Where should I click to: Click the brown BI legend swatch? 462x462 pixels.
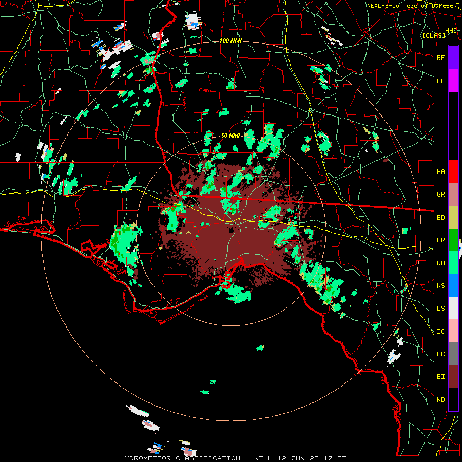click(x=453, y=377)
